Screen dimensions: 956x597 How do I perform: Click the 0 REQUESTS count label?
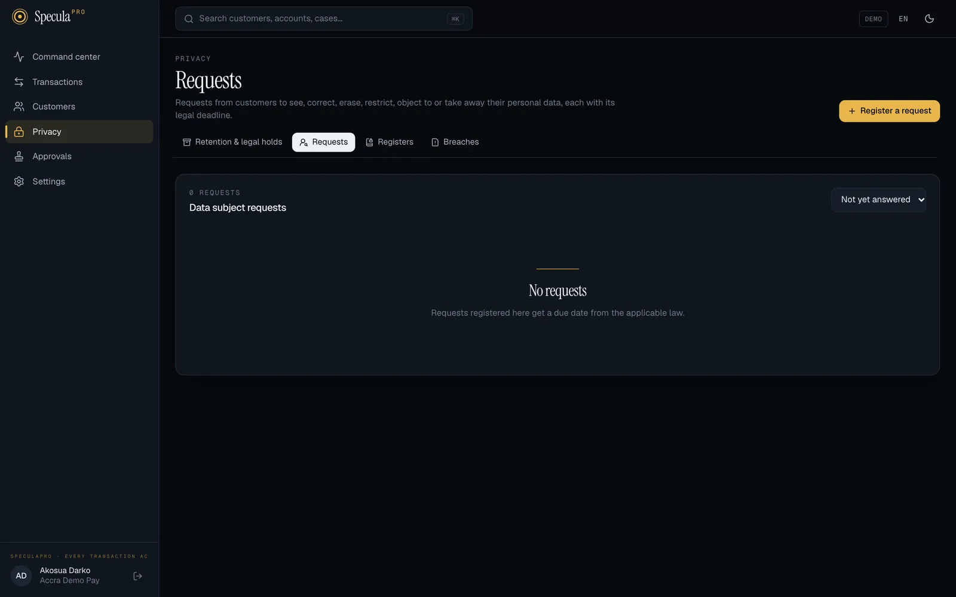(215, 193)
